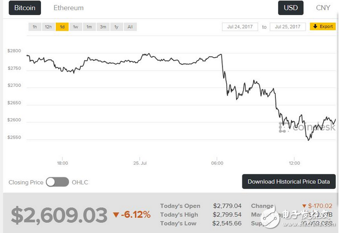Image resolution: width=340 pixels, height=233 pixels.
Task: Choose the 1w time range
Action: [x=76, y=26]
